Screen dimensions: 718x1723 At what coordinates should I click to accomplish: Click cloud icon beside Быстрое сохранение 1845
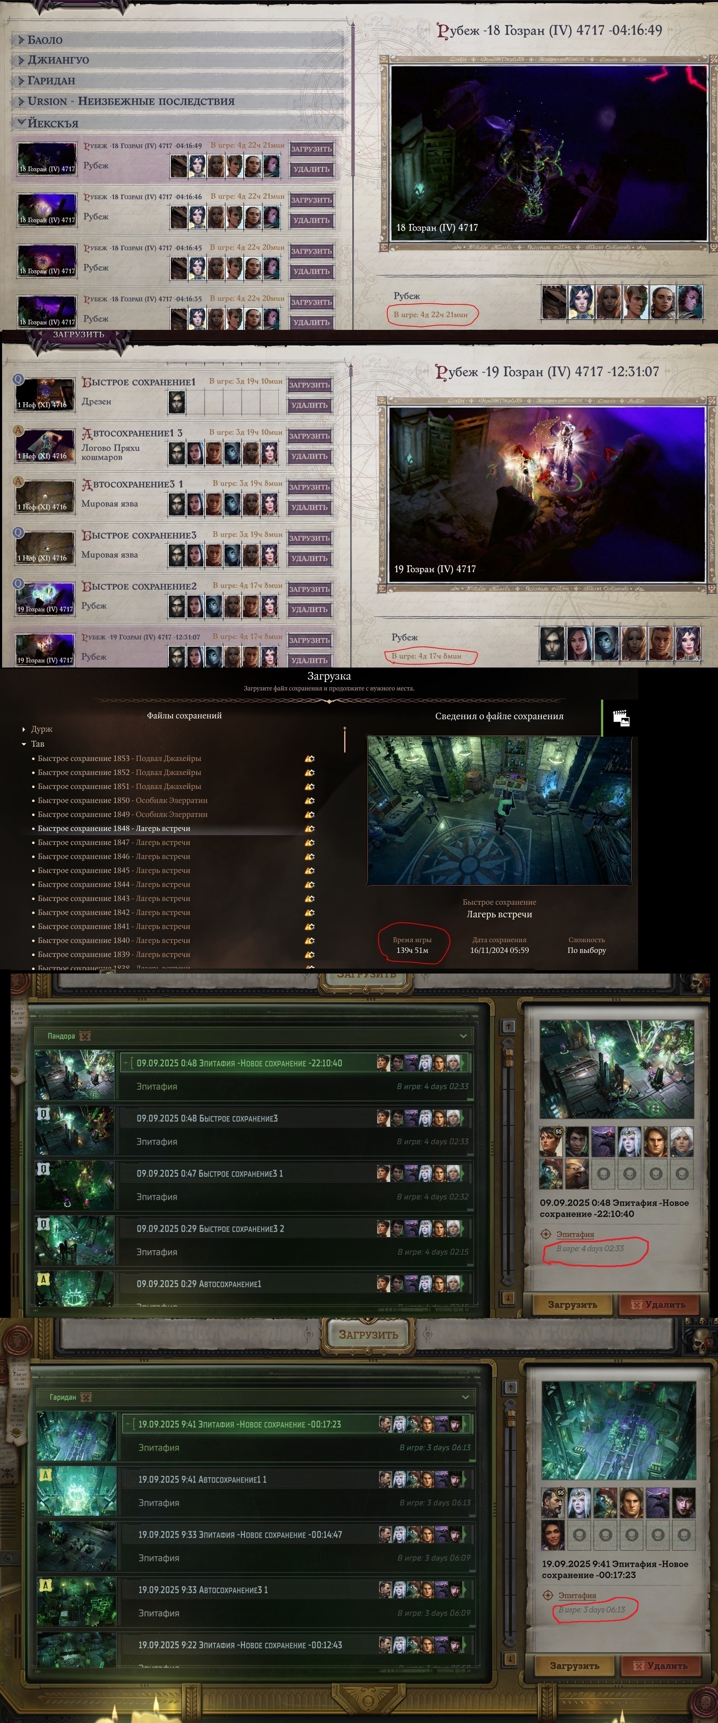(x=310, y=870)
